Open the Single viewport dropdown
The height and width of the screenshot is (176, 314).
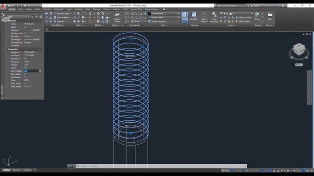(x=158, y=22)
